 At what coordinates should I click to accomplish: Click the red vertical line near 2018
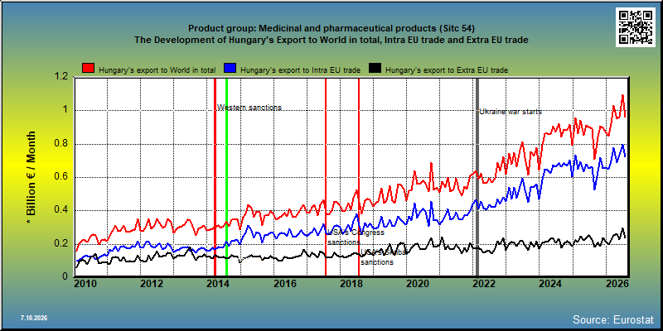coord(359,177)
